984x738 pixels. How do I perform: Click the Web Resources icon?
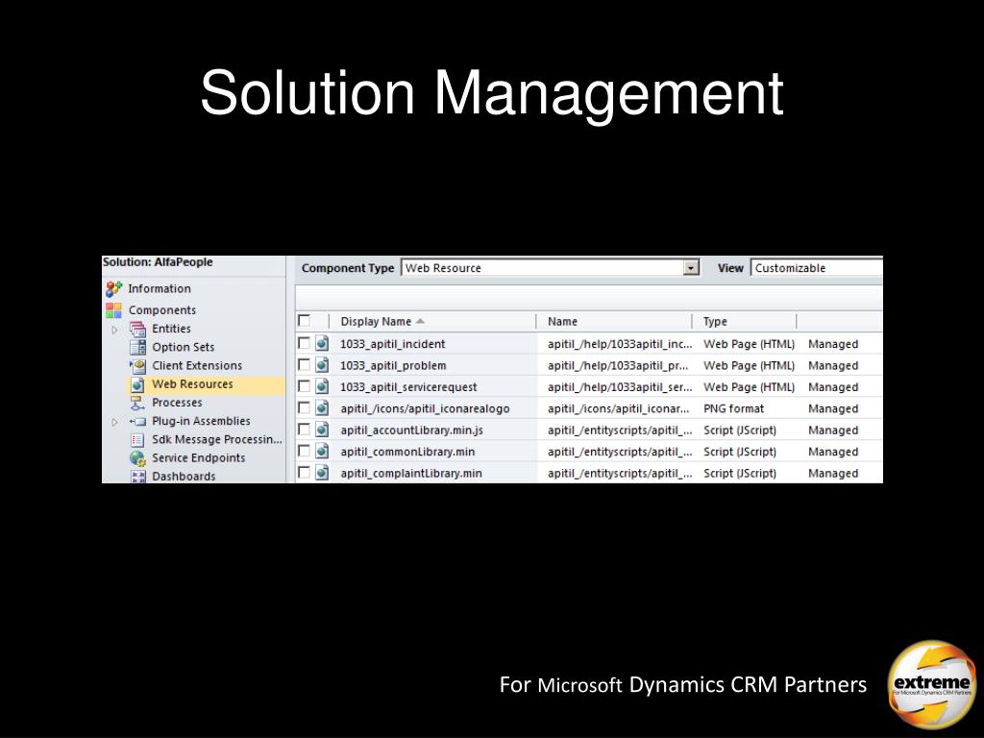(137, 384)
